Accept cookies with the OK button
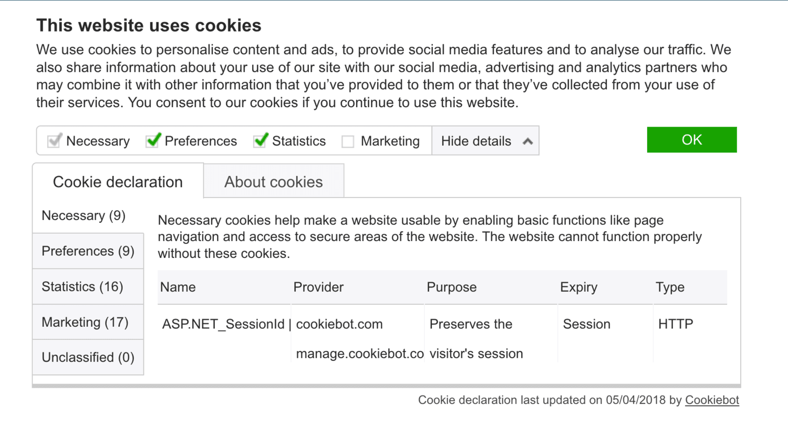The height and width of the screenshot is (425, 788). click(692, 139)
